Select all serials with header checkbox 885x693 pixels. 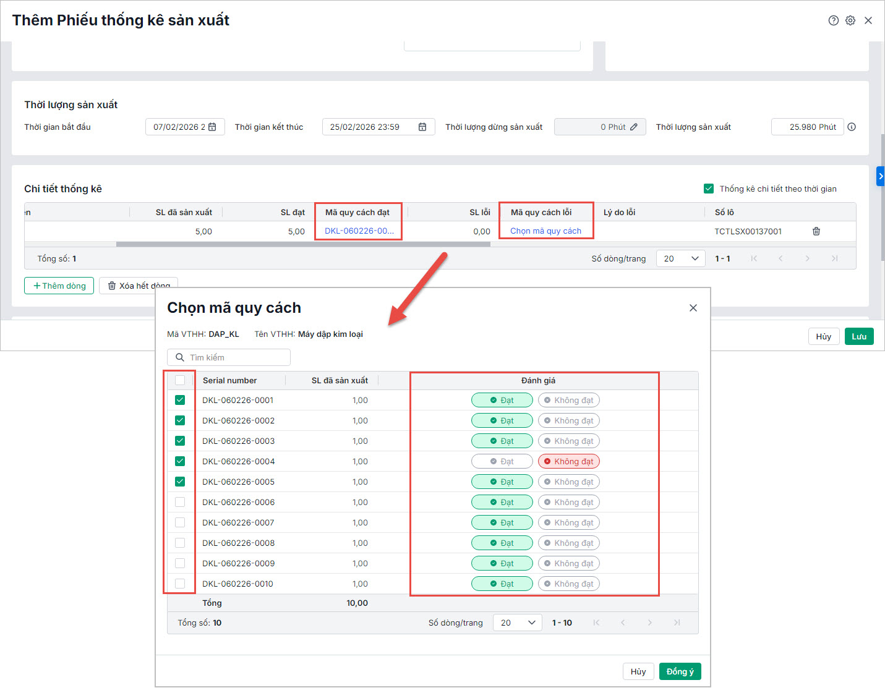point(180,380)
